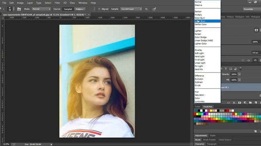Close the document tab
Image resolution: width=261 pixels, height=146 pixels.
pos(89,15)
